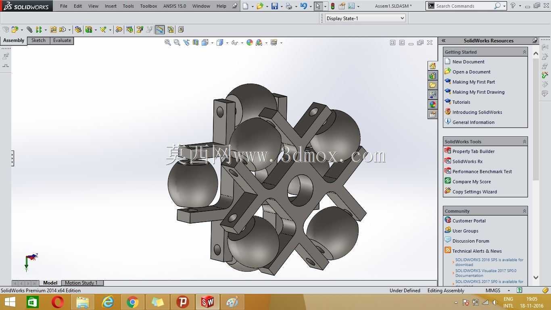Click the Instant3D icon on the toolbar
The image size is (551, 310).
[160, 29]
